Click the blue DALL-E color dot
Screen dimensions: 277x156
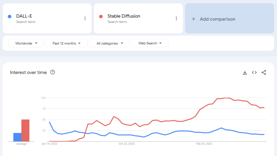click(x=10, y=17)
